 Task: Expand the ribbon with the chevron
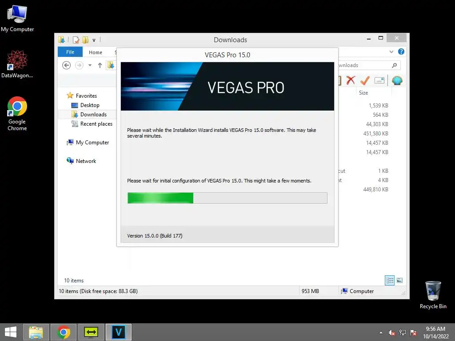click(x=391, y=52)
